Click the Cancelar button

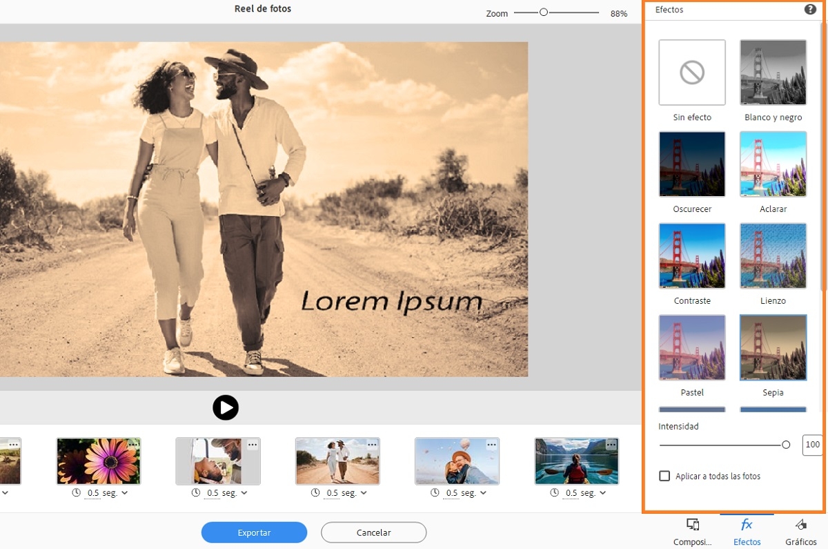373,532
